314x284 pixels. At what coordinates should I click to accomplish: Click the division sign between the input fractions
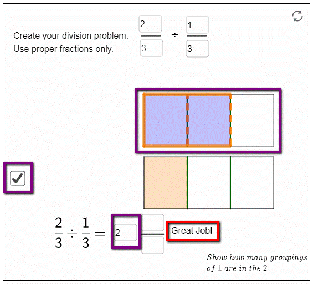pos(175,35)
